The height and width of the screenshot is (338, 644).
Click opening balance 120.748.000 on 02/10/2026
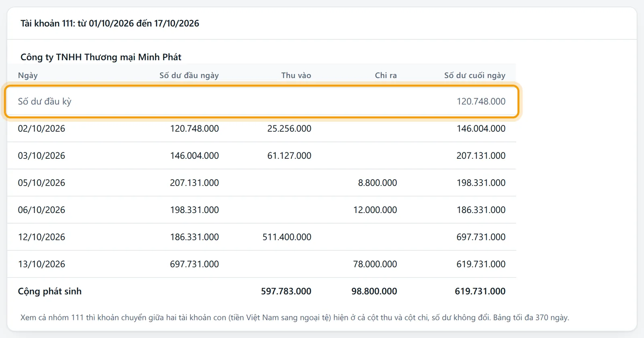(x=194, y=129)
